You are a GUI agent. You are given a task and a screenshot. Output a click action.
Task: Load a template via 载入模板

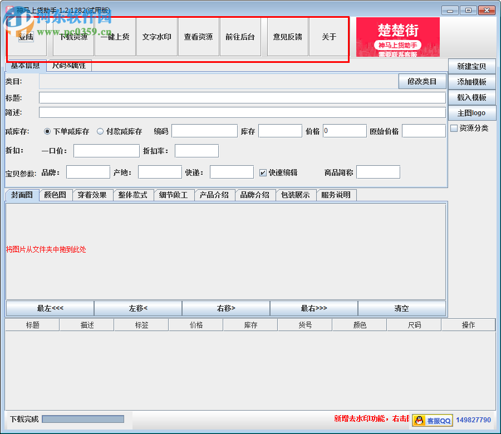[x=472, y=97]
